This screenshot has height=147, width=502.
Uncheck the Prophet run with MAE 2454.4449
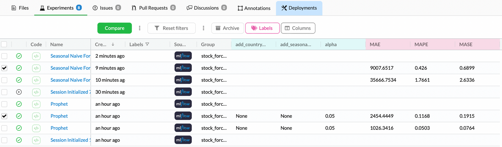(x=4, y=116)
